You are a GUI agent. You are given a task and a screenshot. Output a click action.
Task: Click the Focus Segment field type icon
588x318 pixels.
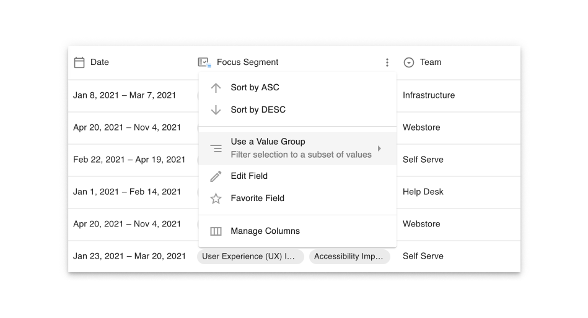click(204, 62)
